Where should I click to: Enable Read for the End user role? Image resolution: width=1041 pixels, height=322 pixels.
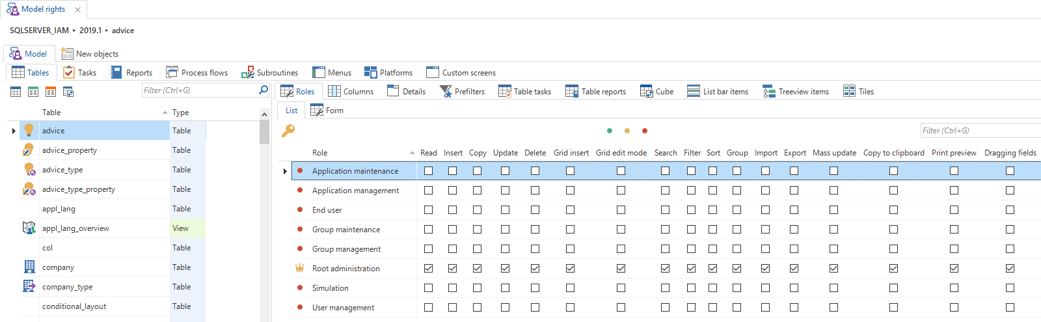coord(428,209)
